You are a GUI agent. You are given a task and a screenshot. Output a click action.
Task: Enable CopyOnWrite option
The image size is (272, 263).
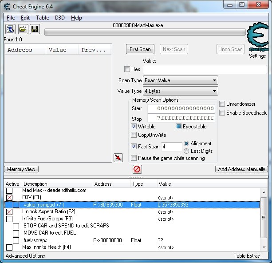coord(134,135)
